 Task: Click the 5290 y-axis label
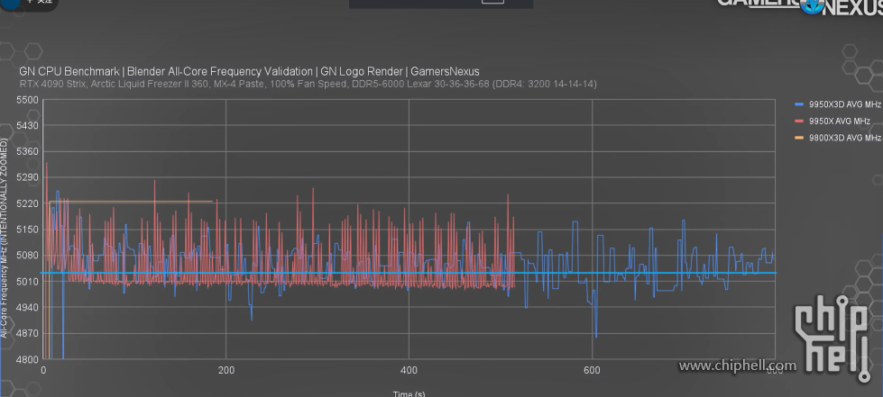(28, 177)
